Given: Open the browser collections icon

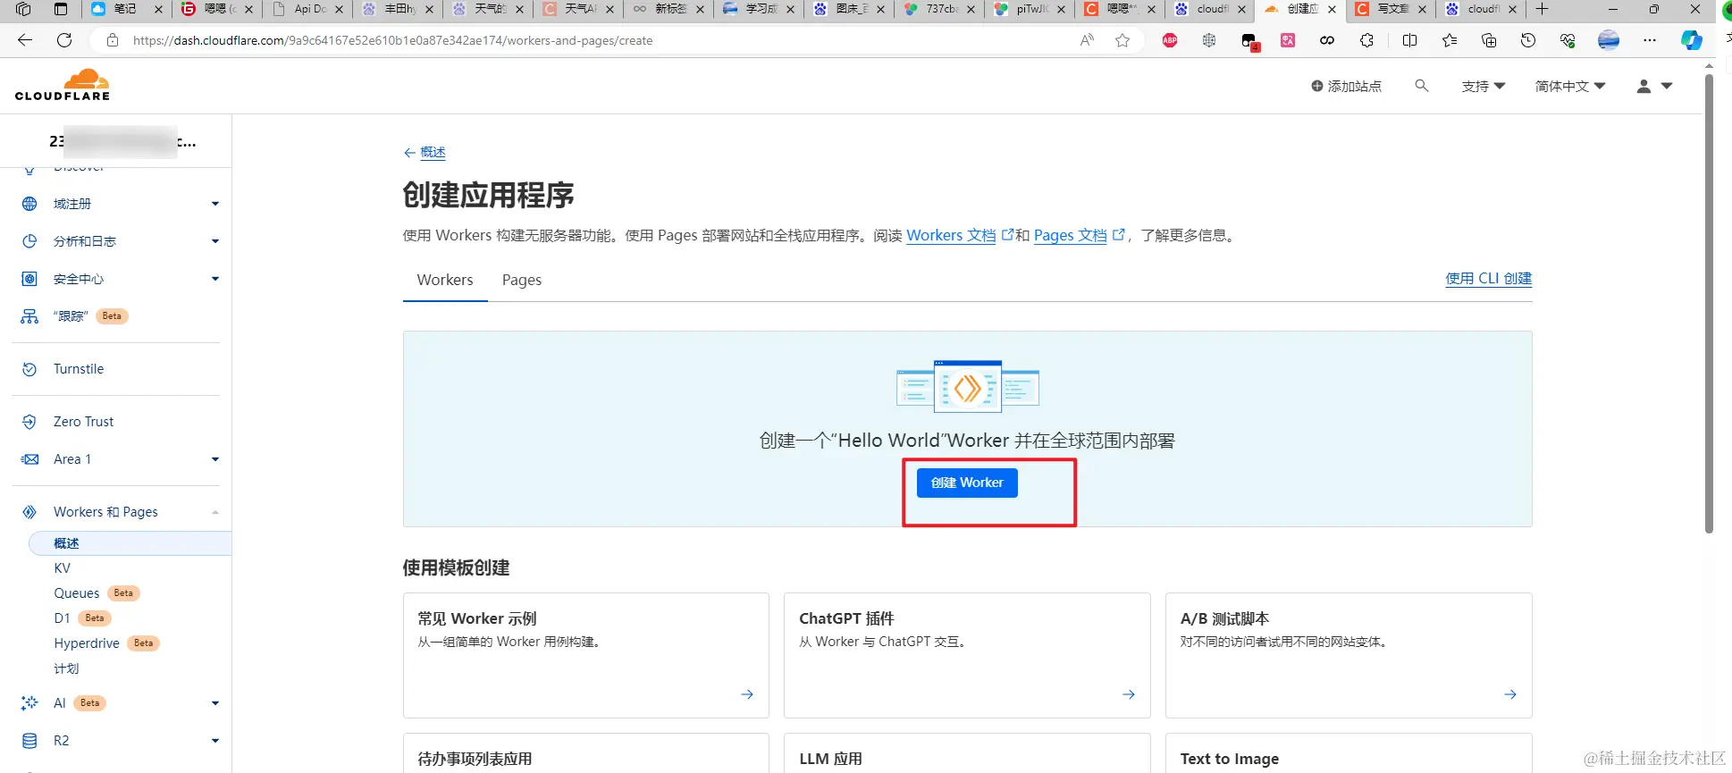Looking at the screenshot, I should tap(1489, 40).
